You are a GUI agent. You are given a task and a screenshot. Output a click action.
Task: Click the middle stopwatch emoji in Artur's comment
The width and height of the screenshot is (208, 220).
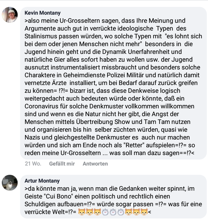click(x=113, y=212)
